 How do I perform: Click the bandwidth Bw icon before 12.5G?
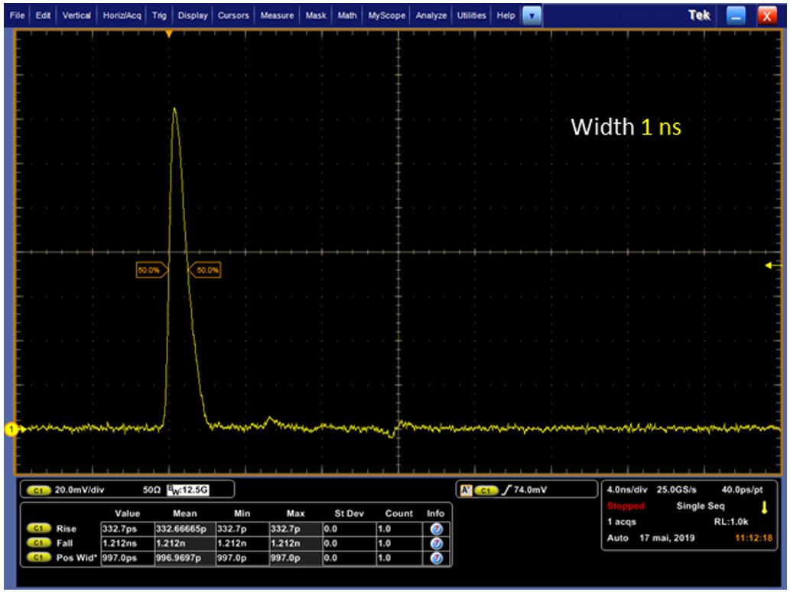click(x=174, y=490)
